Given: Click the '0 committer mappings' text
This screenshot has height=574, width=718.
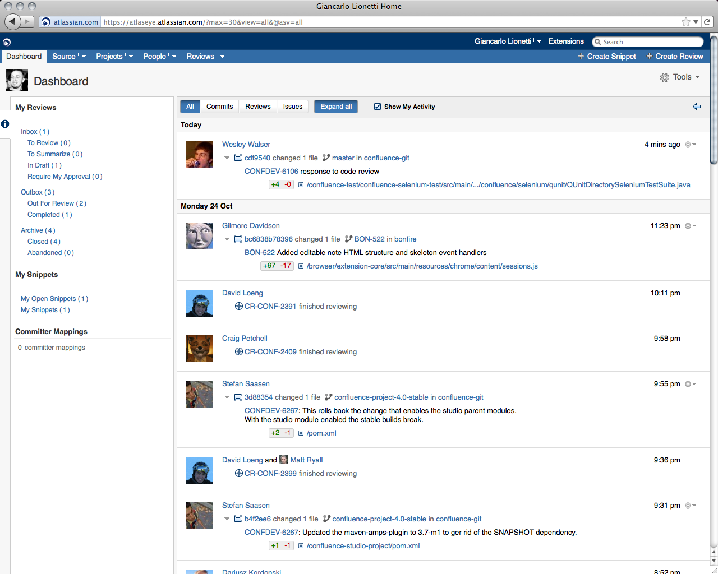Looking at the screenshot, I should (x=52, y=348).
